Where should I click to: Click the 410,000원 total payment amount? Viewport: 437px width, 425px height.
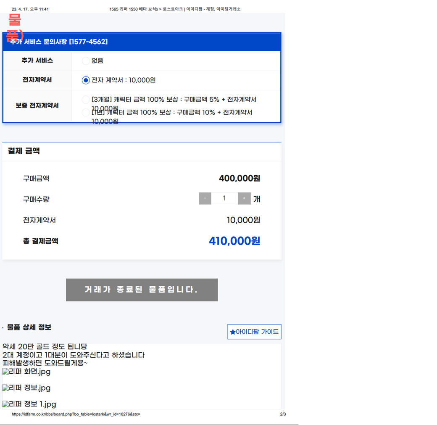click(x=234, y=241)
